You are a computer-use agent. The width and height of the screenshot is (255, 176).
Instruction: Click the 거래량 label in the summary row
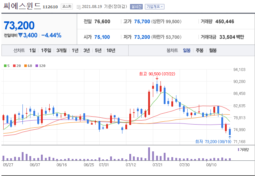[x=206, y=21]
